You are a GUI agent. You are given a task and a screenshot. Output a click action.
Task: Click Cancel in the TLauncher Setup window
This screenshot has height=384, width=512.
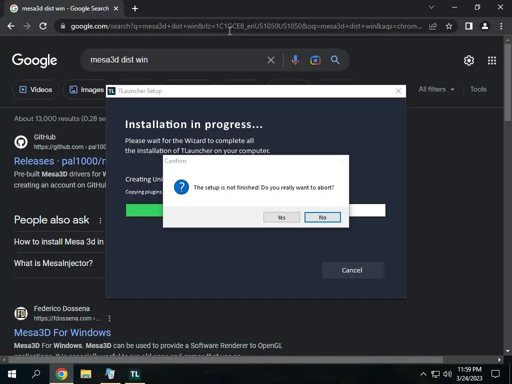[352, 270]
